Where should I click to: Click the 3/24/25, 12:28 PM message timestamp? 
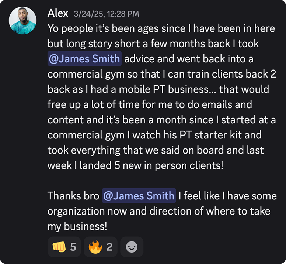coord(106,14)
